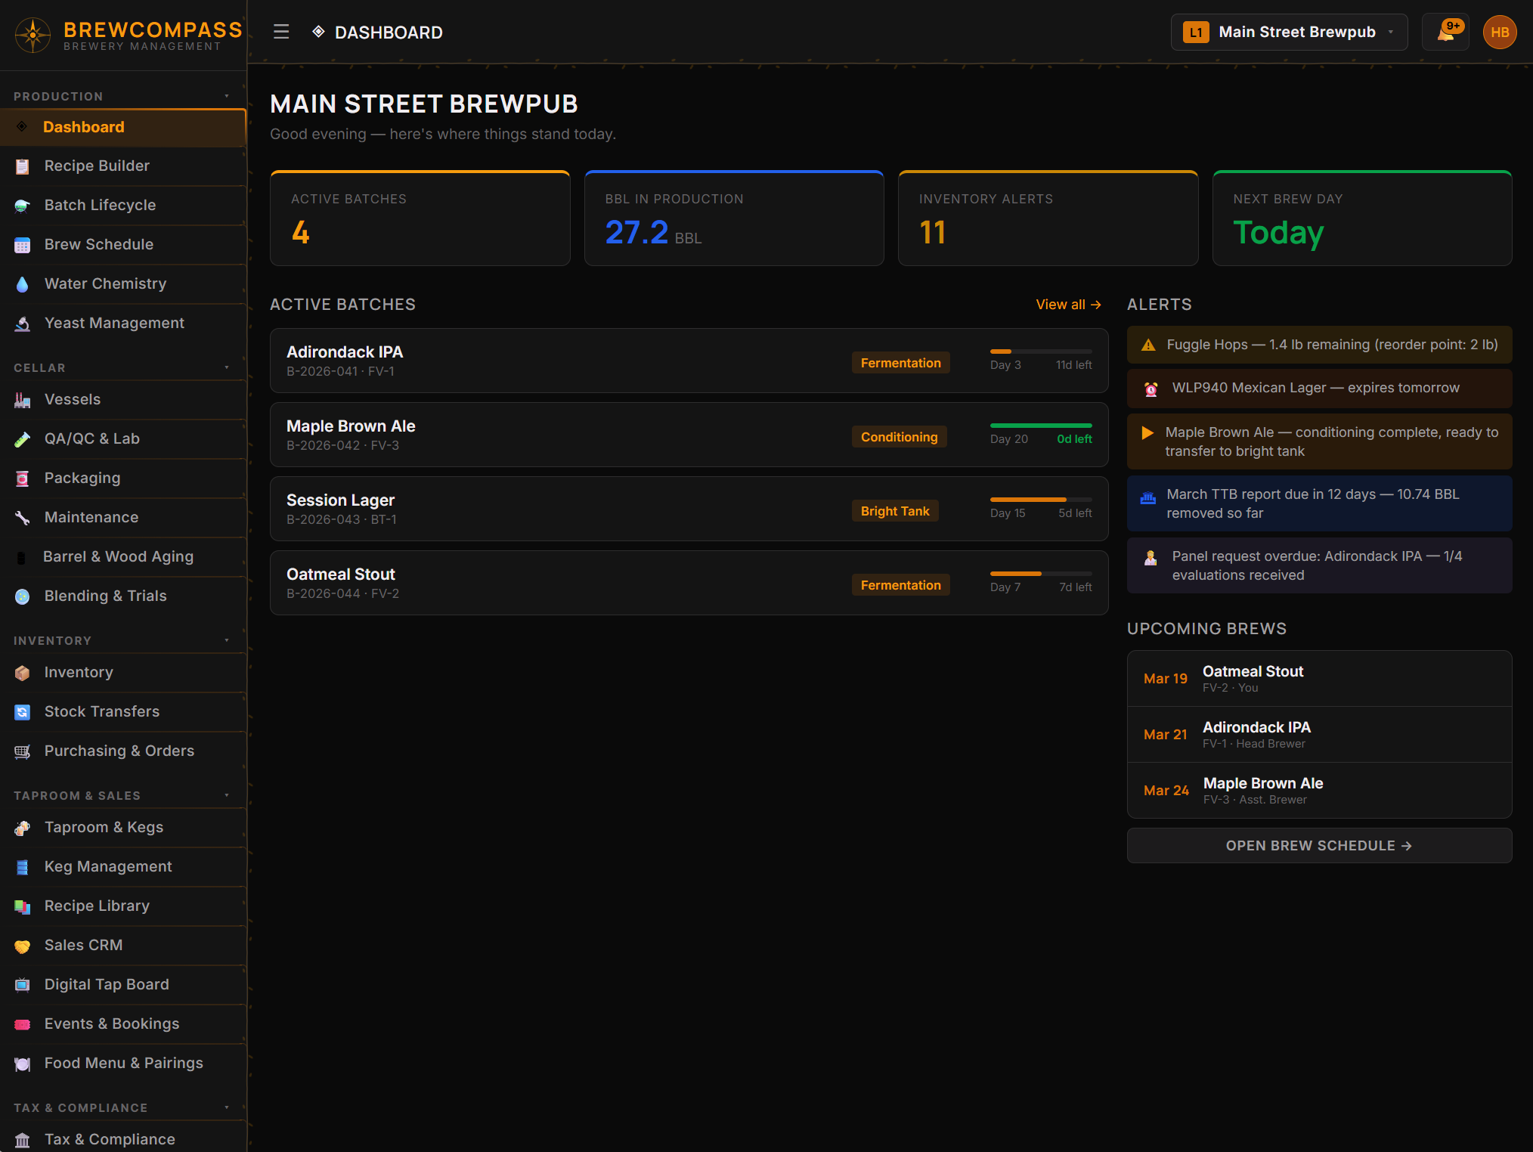Open Barrel & Wood Aging page
Screen dimensions: 1533x1152
tap(123, 557)
